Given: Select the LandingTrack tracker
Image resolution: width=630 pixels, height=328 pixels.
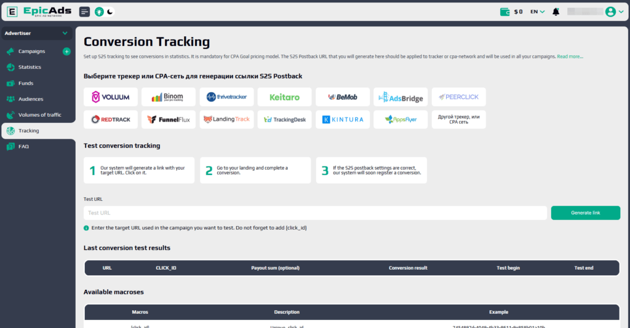Looking at the screenshot, I should (226, 120).
